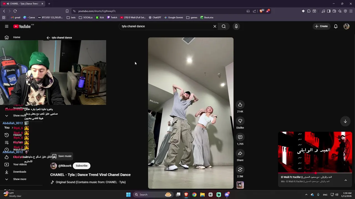Expand the upper Show more under subscriptions
Image resolution: width=355 pixels, height=199 pixels.
(x=20, y=116)
